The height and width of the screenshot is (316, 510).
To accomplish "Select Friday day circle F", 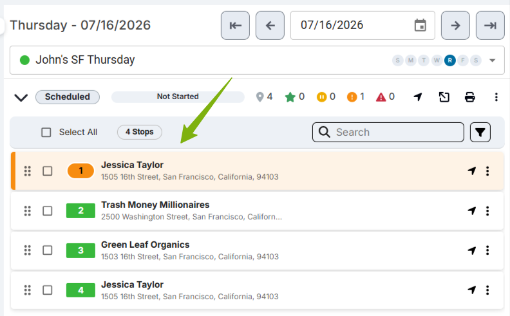I will click(x=463, y=60).
